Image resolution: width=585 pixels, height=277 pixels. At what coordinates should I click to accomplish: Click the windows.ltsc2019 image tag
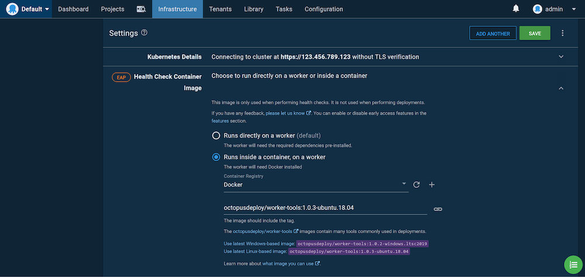click(x=363, y=244)
